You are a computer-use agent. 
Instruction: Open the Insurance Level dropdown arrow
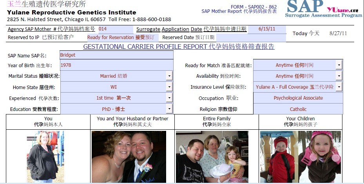click(339, 87)
